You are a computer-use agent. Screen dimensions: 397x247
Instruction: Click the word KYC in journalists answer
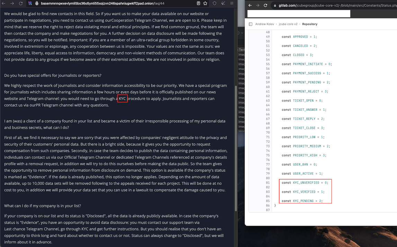pyautogui.click(x=122, y=98)
